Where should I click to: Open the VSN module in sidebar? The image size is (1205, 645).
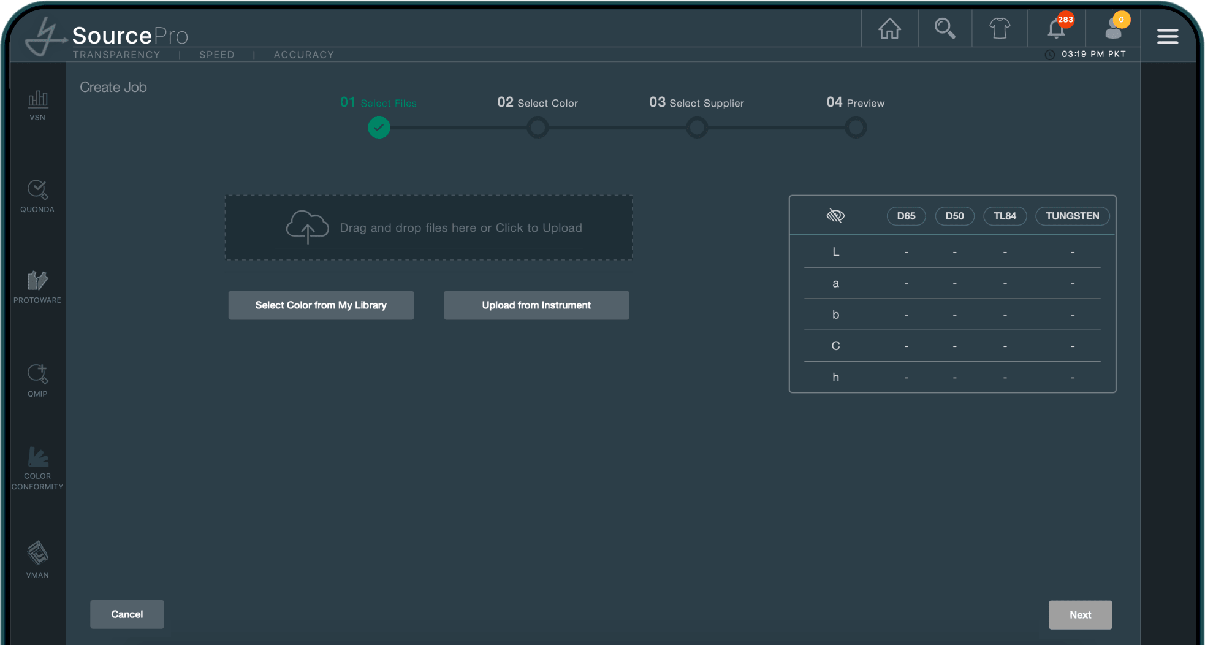37,105
